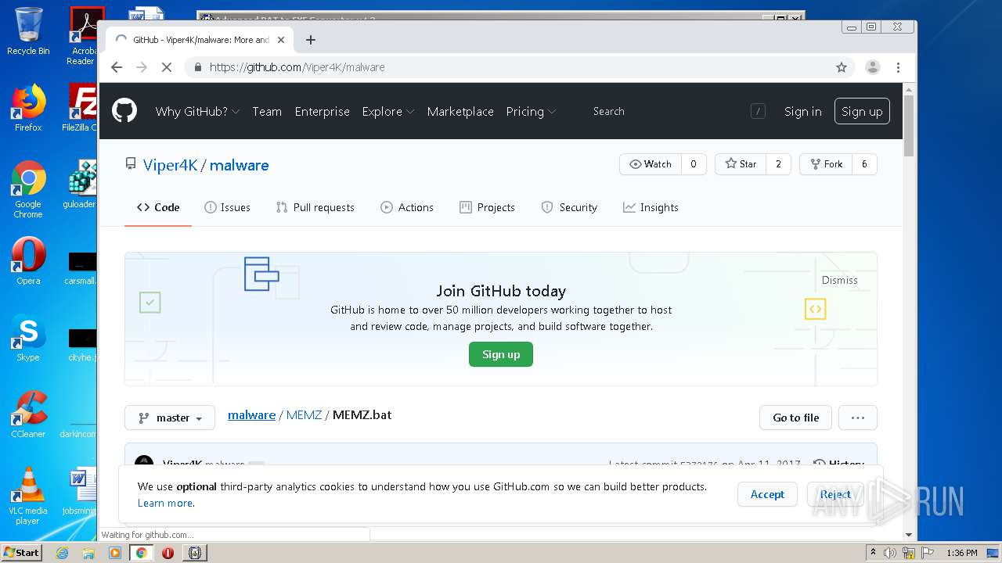Focus the GitHub search field
This screenshot has height=563, width=1002.
tap(665, 111)
